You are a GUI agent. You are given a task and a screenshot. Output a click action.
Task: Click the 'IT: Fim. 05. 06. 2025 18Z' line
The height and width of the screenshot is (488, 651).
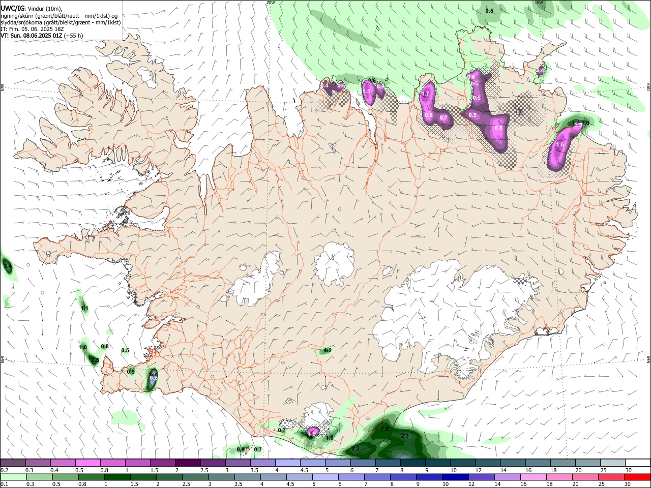[32, 29]
